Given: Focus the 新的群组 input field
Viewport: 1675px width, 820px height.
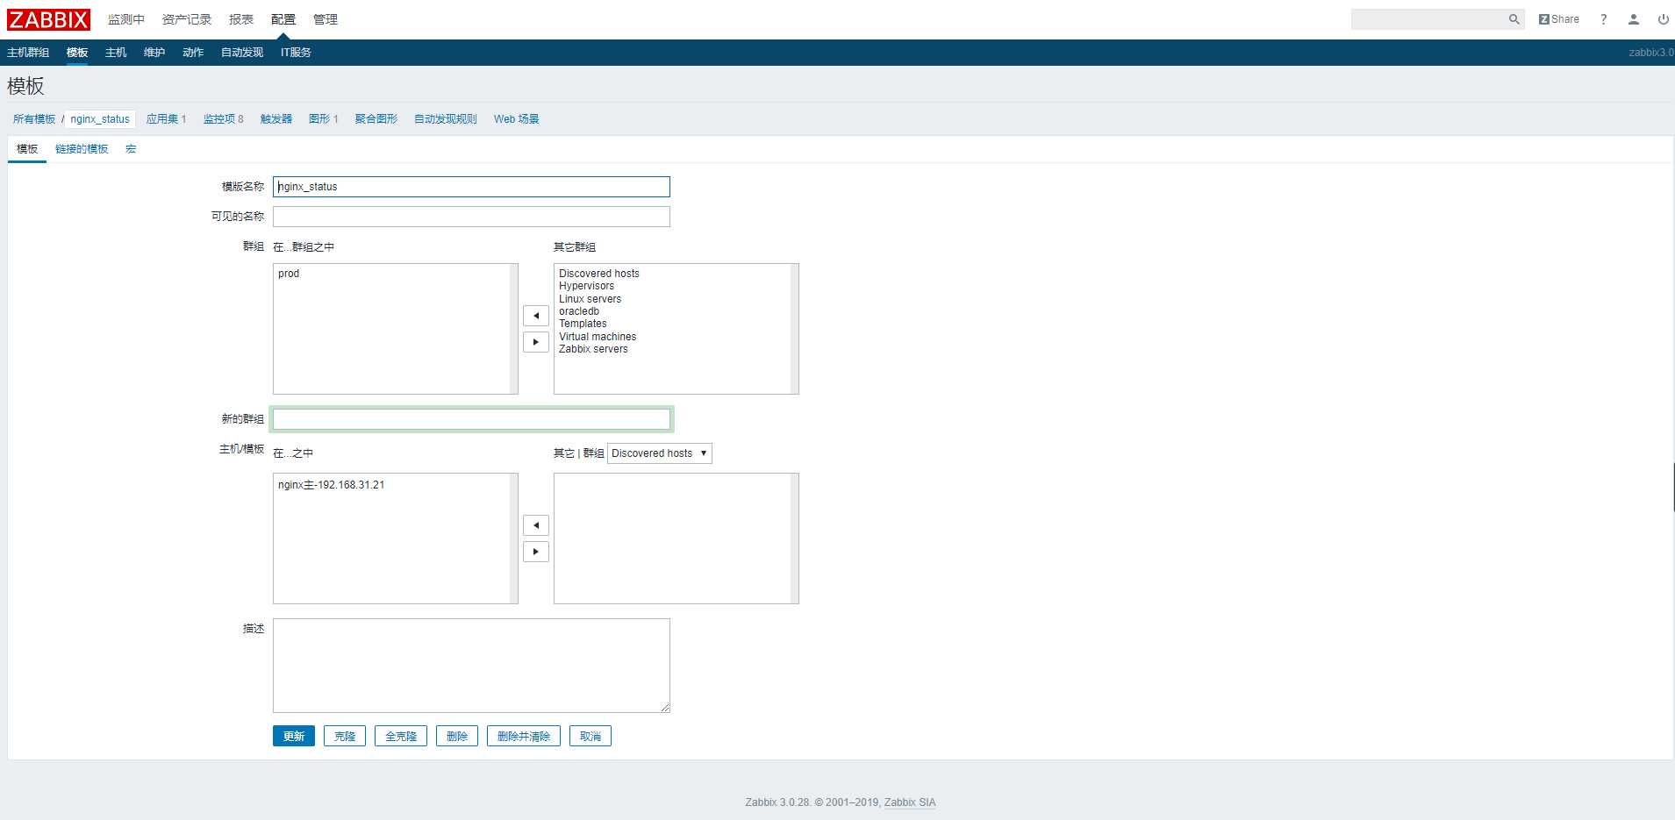Looking at the screenshot, I should (x=471, y=419).
